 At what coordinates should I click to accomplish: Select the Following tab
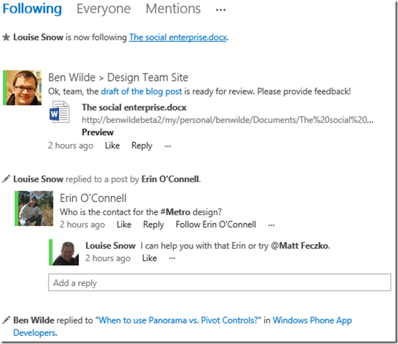tap(32, 9)
